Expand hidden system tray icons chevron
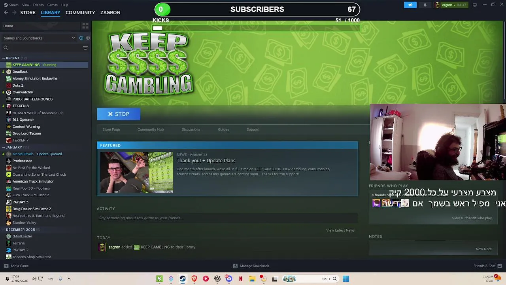Screen dimensions: 506x285 click(x=69, y=279)
